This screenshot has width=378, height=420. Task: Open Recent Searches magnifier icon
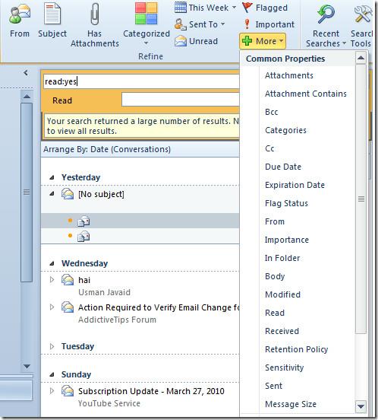coord(326,14)
